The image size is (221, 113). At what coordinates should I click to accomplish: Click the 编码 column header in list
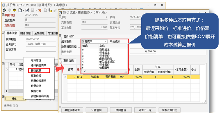(x=90, y=46)
